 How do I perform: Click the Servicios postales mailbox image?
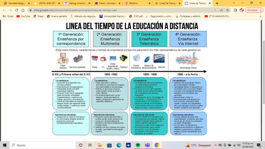coord(78,59)
